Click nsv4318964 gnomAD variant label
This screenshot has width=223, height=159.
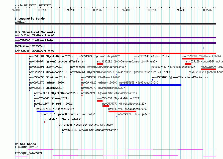click(x=57, y=61)
